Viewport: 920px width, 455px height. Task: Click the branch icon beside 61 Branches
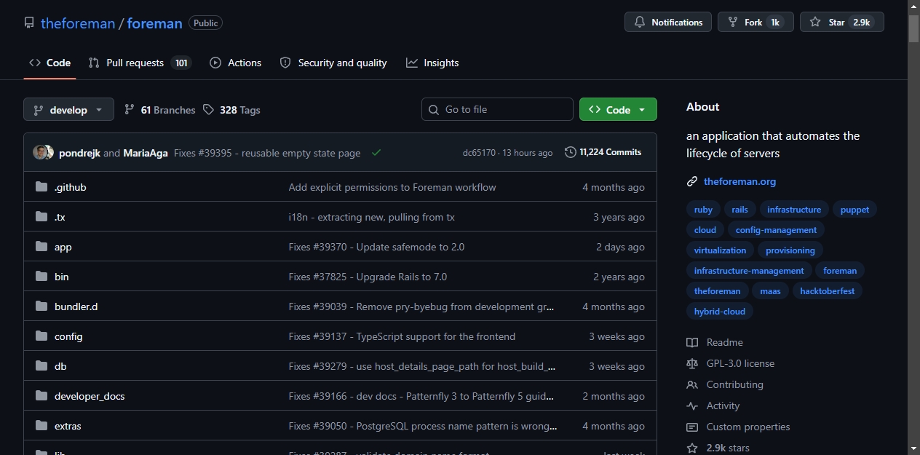click(x=130, y=109)
